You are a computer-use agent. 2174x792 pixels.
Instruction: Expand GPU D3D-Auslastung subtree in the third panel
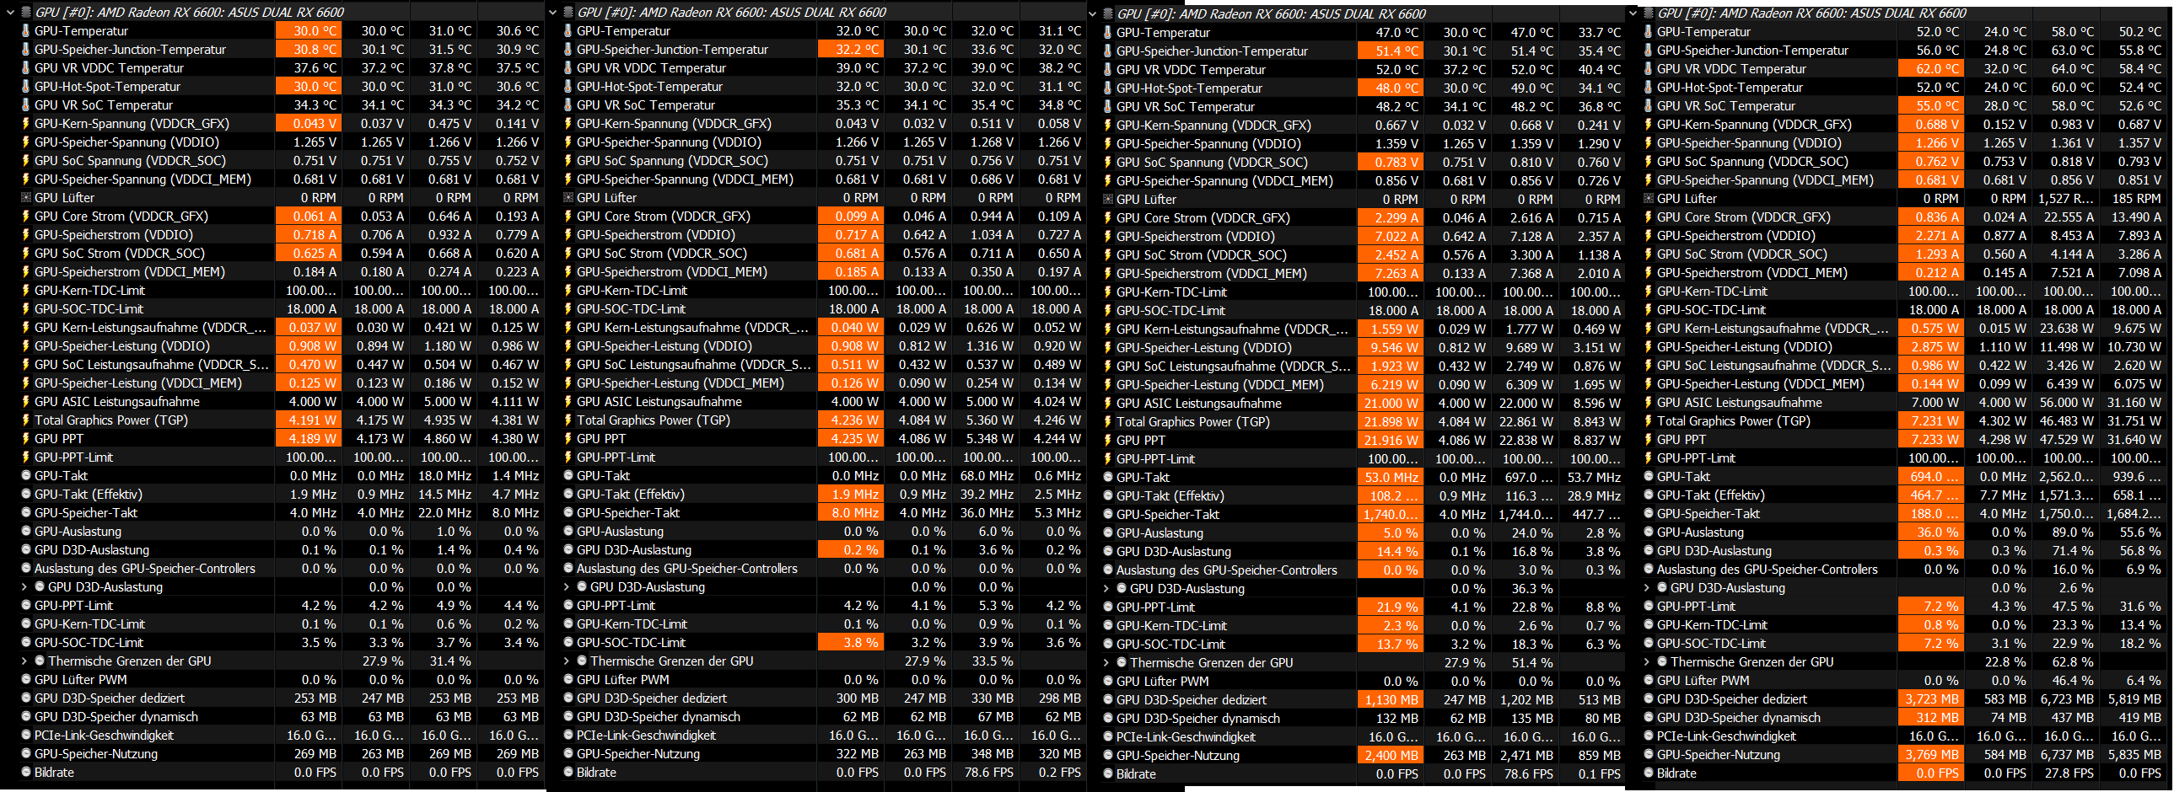(1106, 589)
